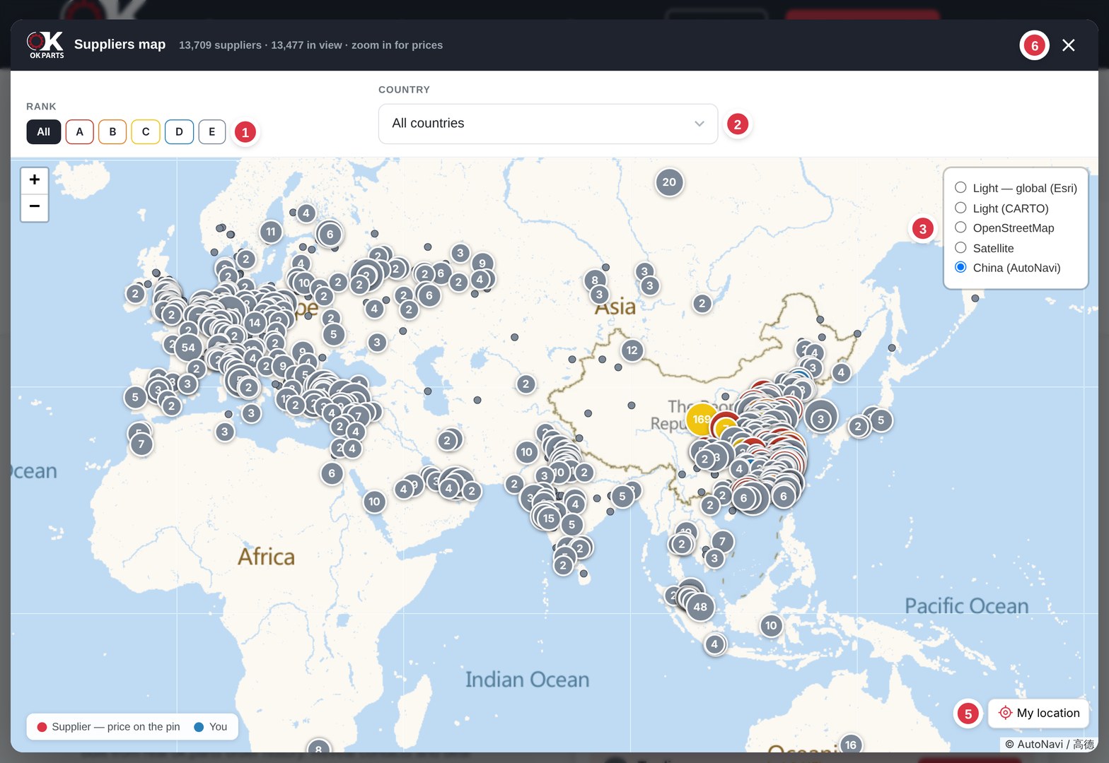Click the OK Parts logo
This screenshot has width=1109, height=763.
click(x=45, y=45)
